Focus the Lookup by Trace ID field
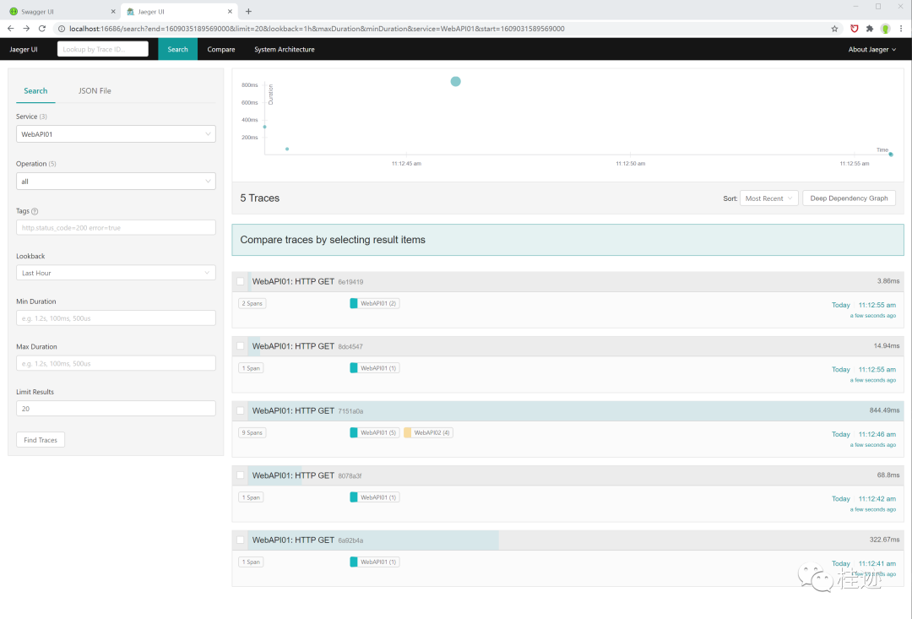This screenshot has width=912, height=619. click(103, 50)
